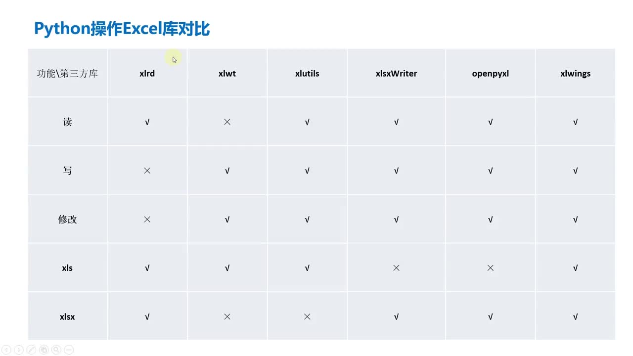Go to the previous slide arrow
This screenshot has height=356, width=633.
(6, 350)
